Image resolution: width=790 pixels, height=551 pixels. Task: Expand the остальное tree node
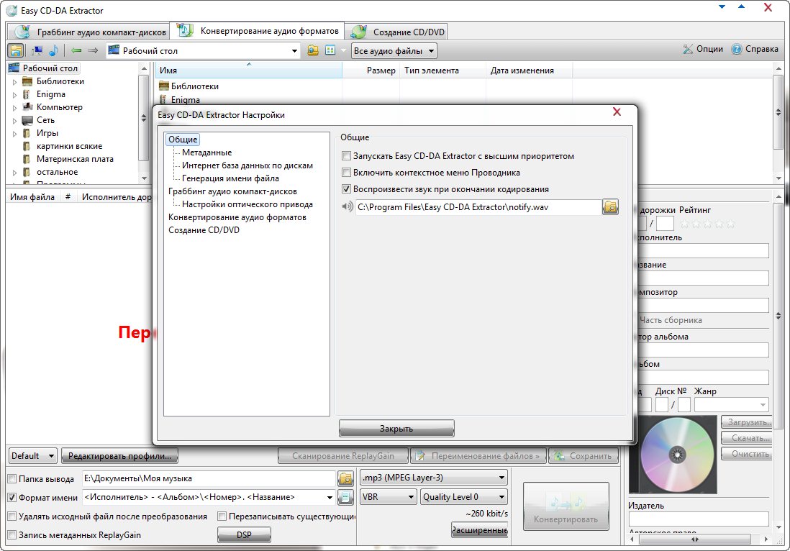(14, 172)
